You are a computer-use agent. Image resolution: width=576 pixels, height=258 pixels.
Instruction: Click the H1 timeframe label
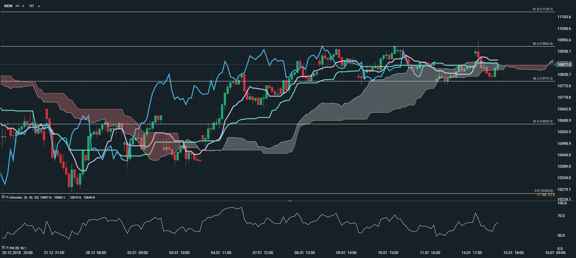(31, 6)
